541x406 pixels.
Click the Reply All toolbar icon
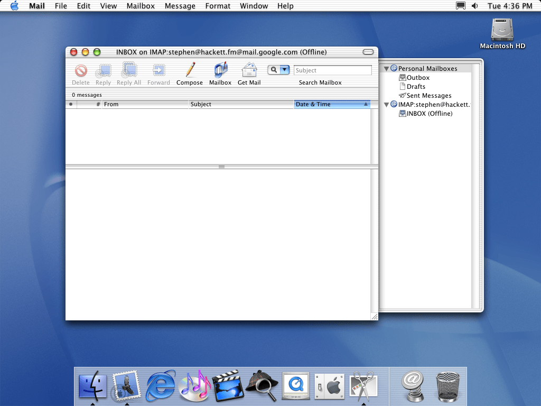click(129, 70)
